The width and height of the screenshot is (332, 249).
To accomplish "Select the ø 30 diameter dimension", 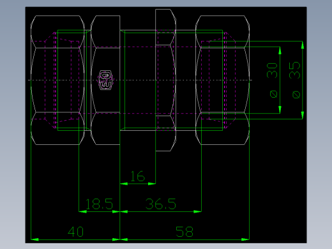I will [x=273, y=80].
